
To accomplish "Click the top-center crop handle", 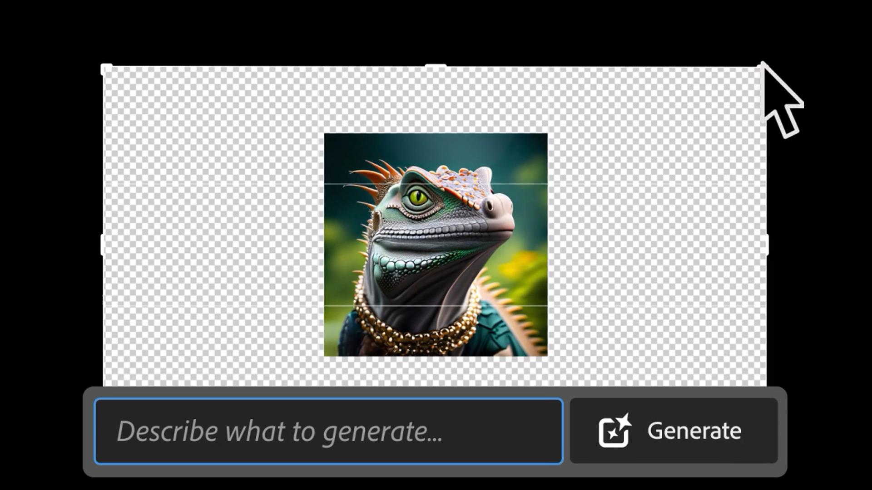I will click(x=436, y=66).
